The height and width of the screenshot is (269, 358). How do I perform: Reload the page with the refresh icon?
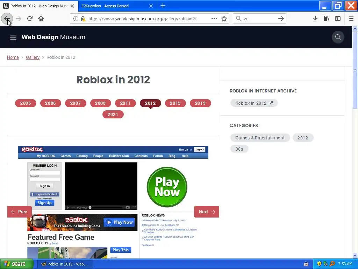coord(30,19)
